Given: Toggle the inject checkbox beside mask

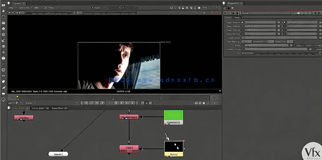Looking at the screenshot, I should (295, 45).
